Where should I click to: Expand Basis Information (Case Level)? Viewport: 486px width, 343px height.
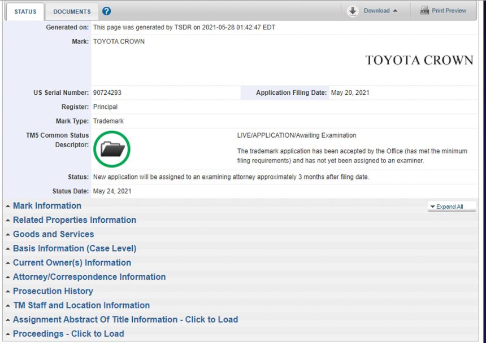(x=75, y=248)
